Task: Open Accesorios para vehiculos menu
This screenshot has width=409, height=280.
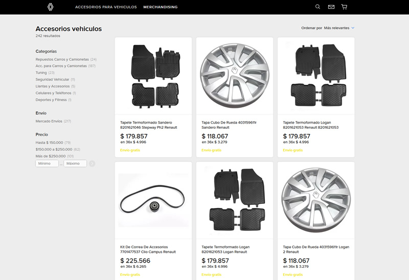Action: (106, 7)
